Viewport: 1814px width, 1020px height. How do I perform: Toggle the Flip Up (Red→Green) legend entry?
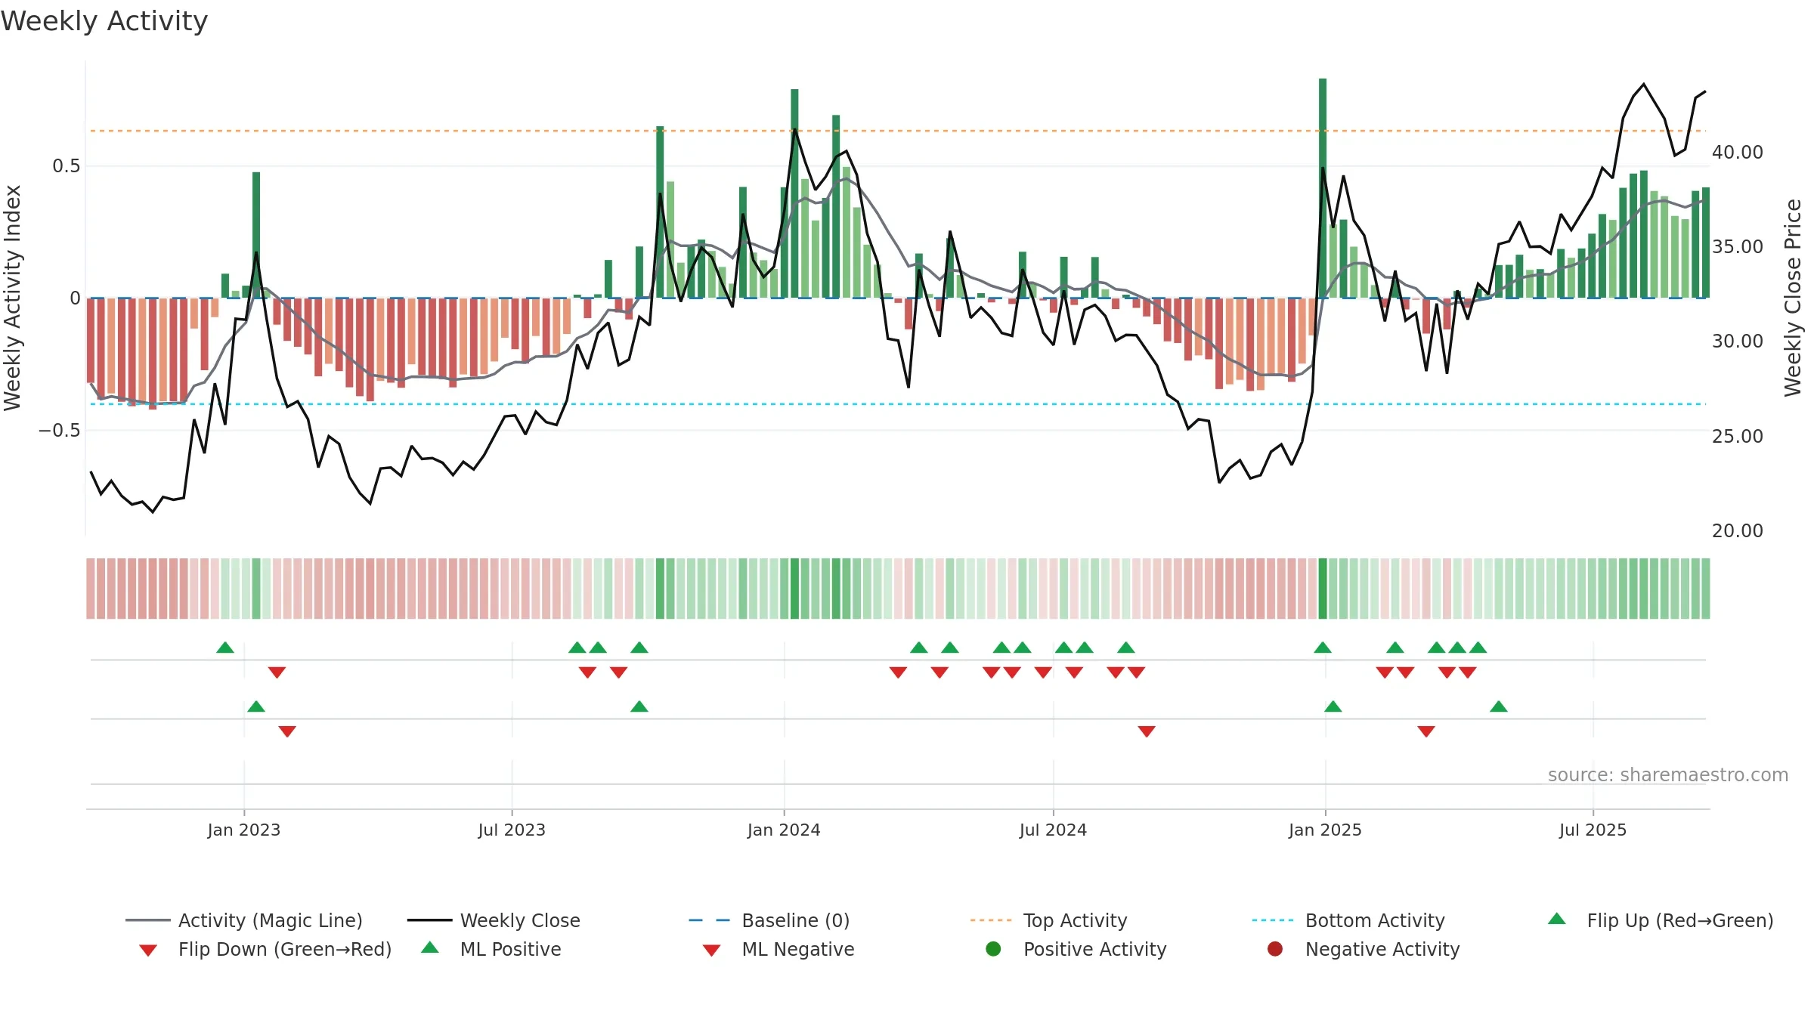[x=1660, y=920]
